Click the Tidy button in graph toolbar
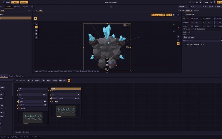 (x=43, y=81)
